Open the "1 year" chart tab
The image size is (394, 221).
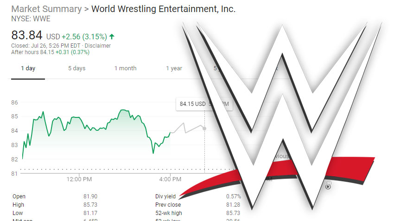[x=174, y=68]
